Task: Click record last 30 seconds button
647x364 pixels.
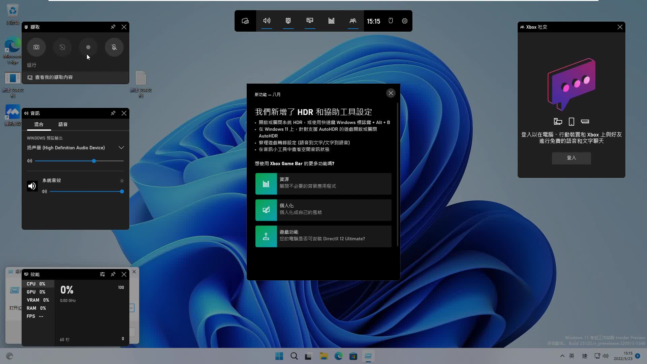Action: click(62, 47)
